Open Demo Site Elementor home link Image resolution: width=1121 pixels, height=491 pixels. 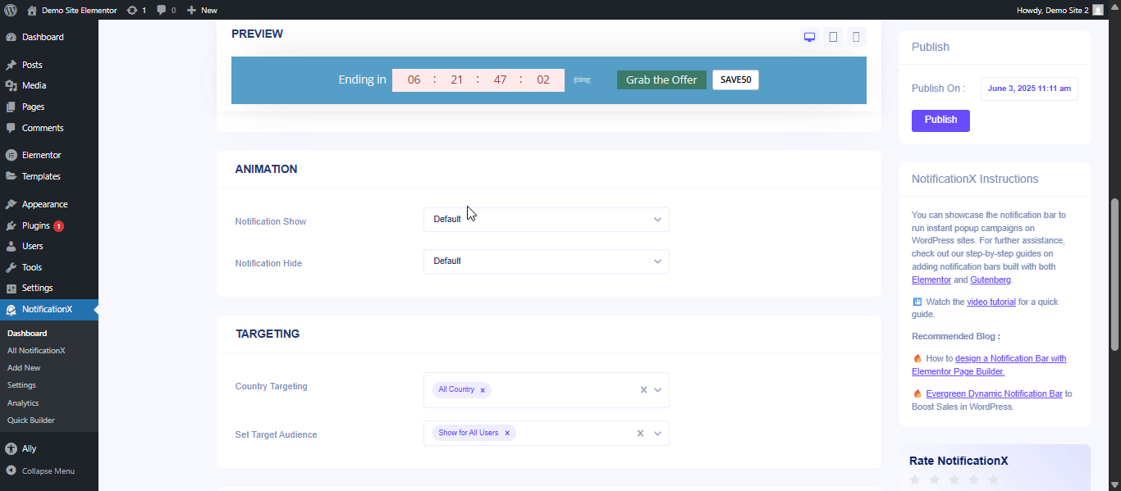(71, 10)
